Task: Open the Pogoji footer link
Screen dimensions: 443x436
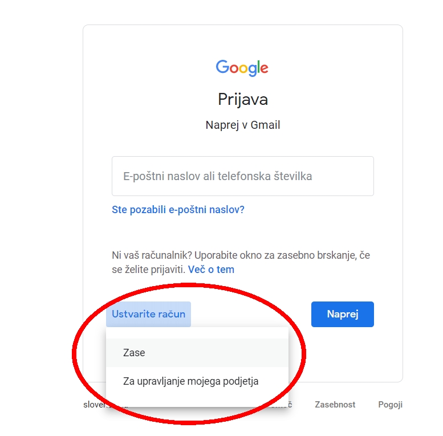Action: click(x=390, y=405)
